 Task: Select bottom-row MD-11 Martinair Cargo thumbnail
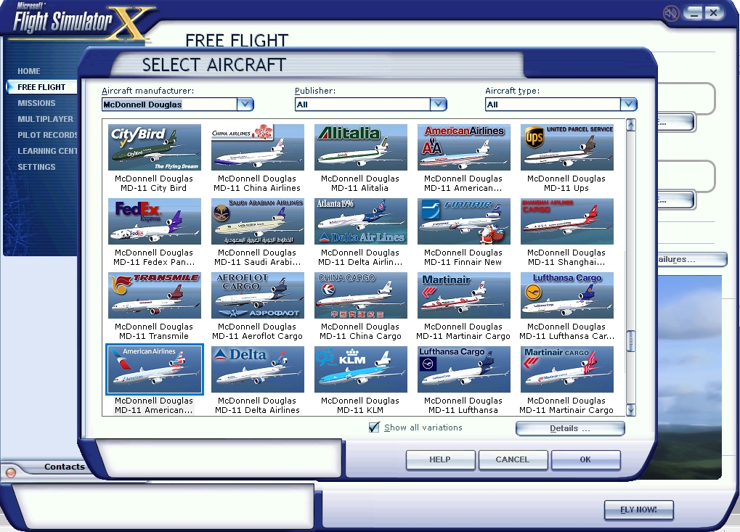click(x=566, y=369)
